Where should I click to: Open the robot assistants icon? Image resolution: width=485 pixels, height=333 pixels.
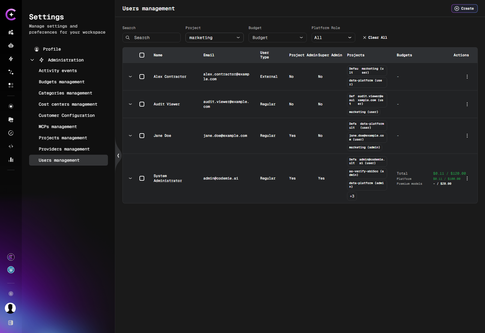click(x=11, y=45)
